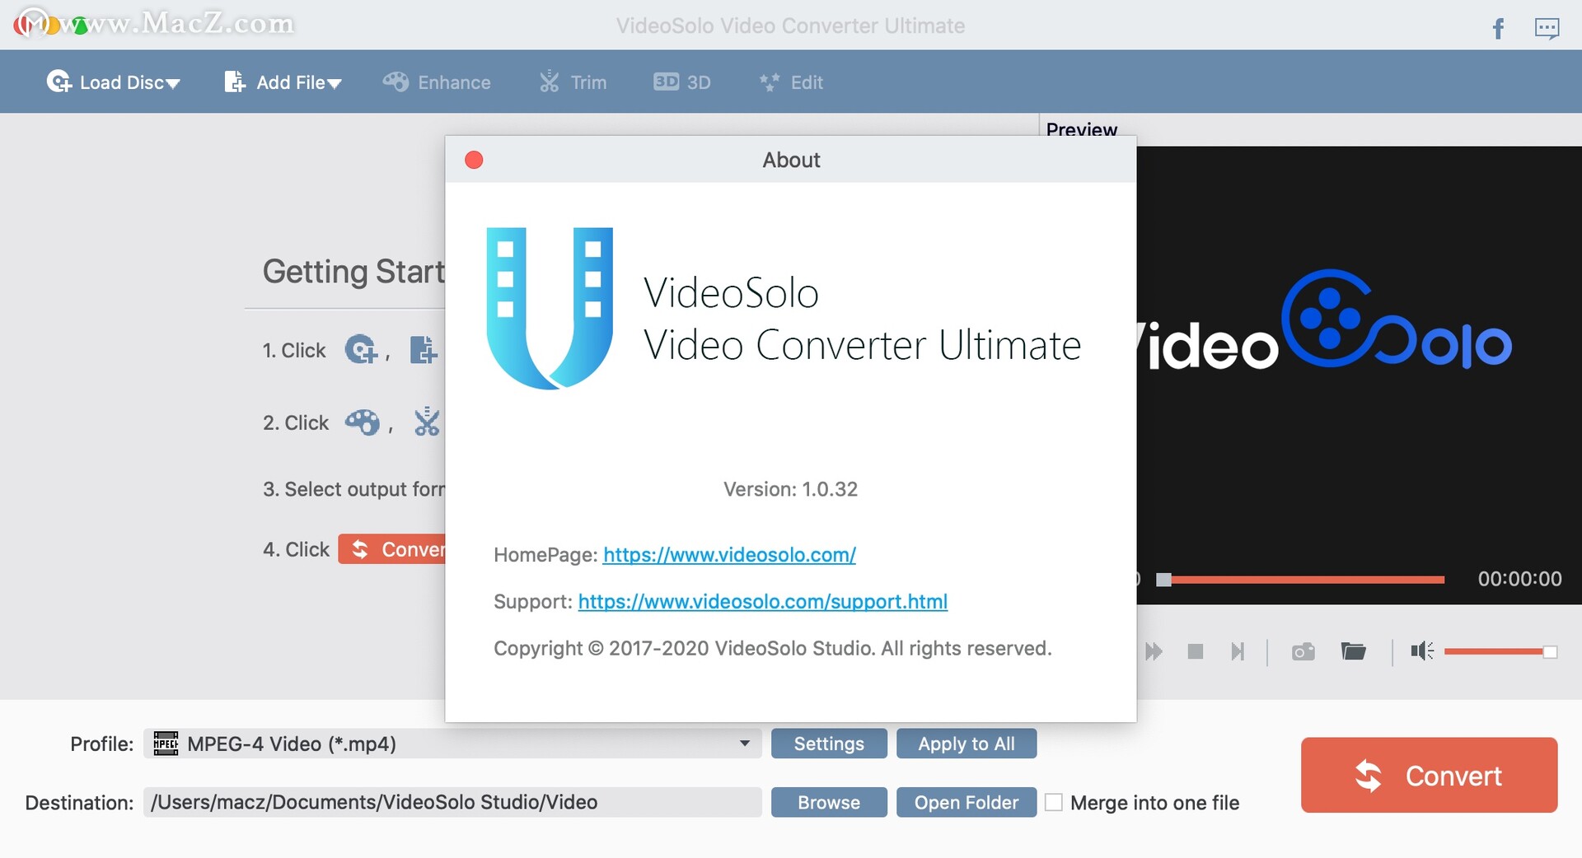Screen dimensions: 1582x858
Task: Click the Destination path field
Action: (x=452, y=802)
